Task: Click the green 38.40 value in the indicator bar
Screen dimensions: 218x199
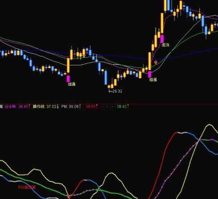Action: pos(122,106)
